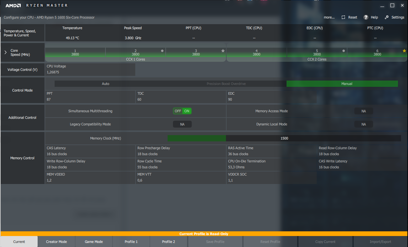This screenshot has width=408, height=247.
Task: Maximize the Ryzen Master window
Action: click(392, 5)
